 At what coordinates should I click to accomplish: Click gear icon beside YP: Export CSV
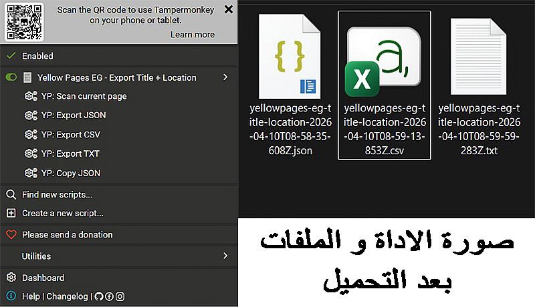tap(31, 134)
